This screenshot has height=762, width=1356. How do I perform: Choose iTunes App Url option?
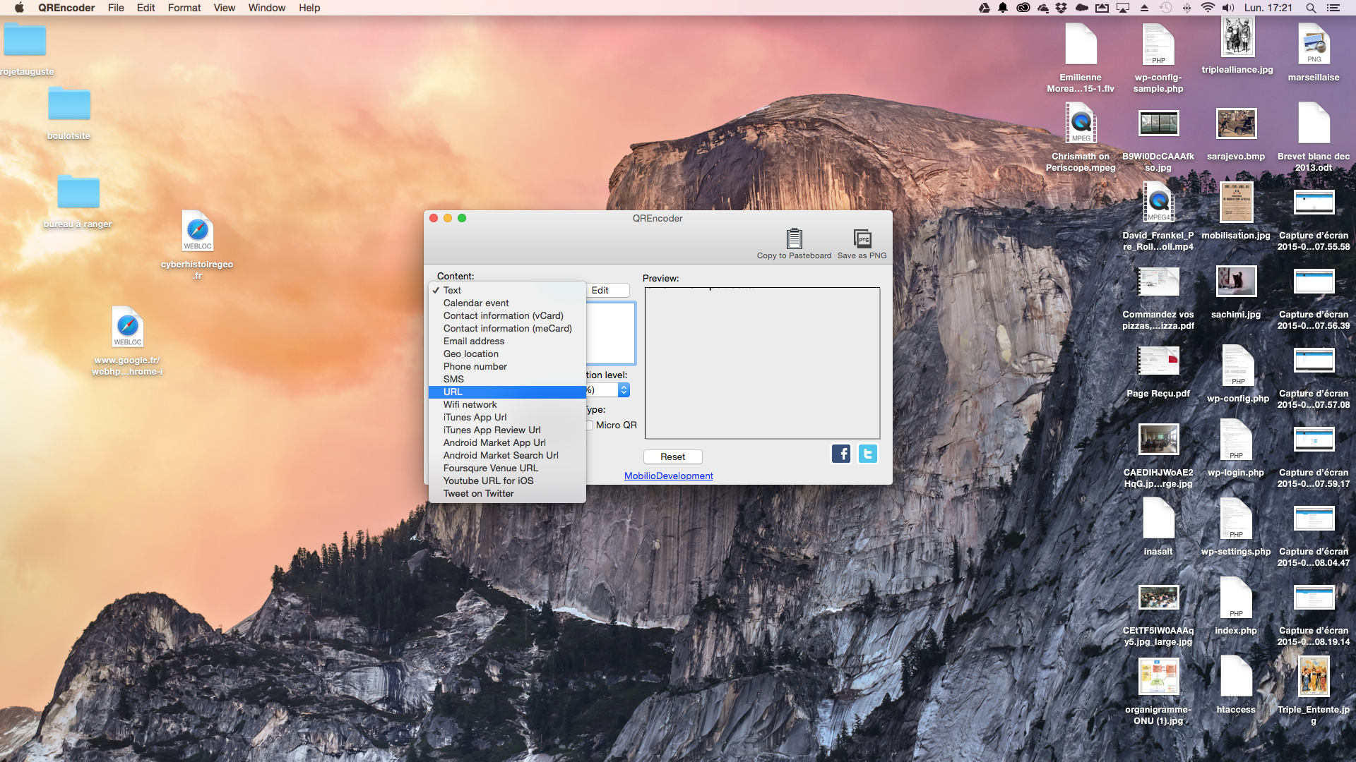[x=507, y=417]
